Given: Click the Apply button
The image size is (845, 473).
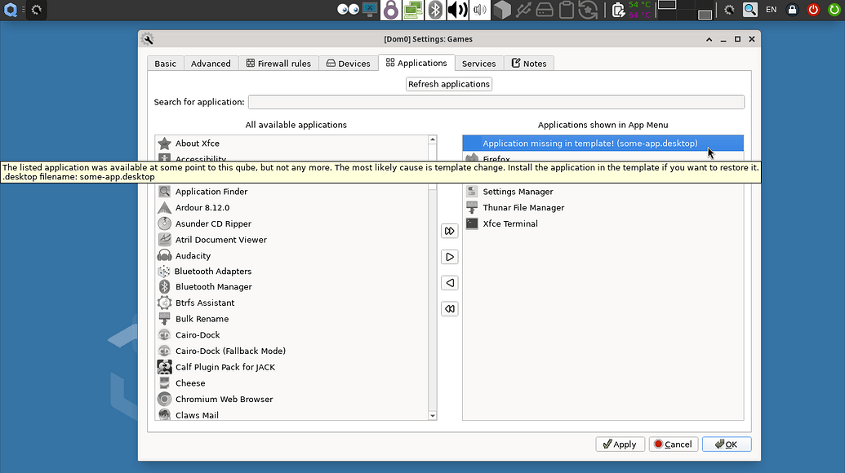Looking at the screenshot, I should pyautogui.click(x=617, y=444).
